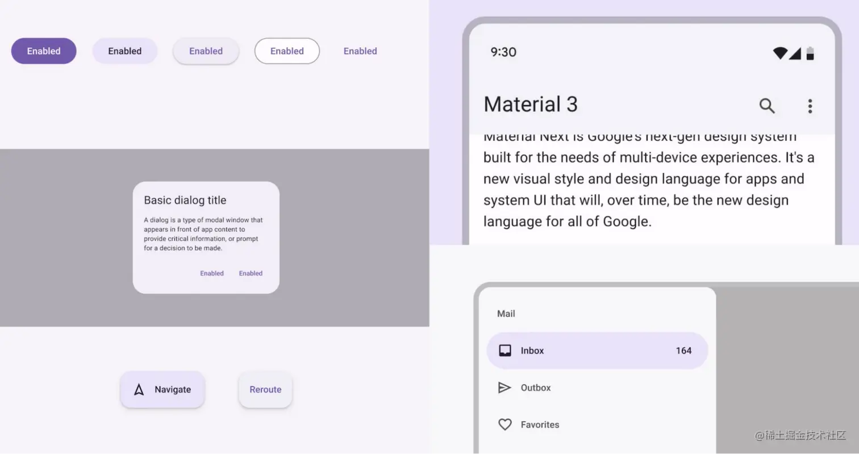This screenshot has width=859, height=454.
Task: Click the Outbox send icon
Action: (504, 388)
